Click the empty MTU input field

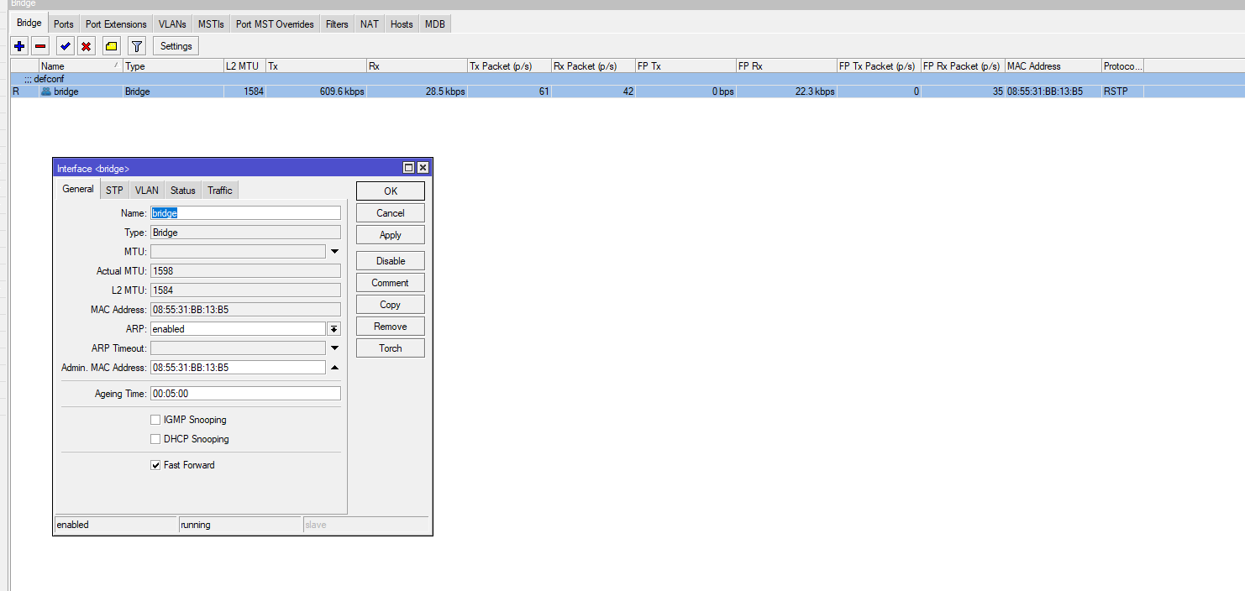coord(238,252)
